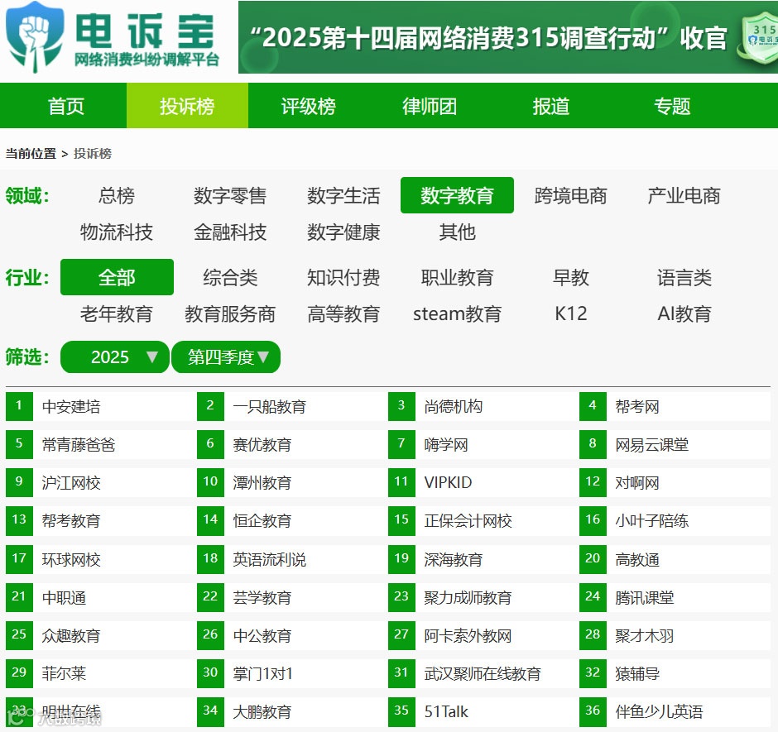Open rank 15 entry 正保会计网校
This screenshot has height=732, width=778.
(468, 521)
